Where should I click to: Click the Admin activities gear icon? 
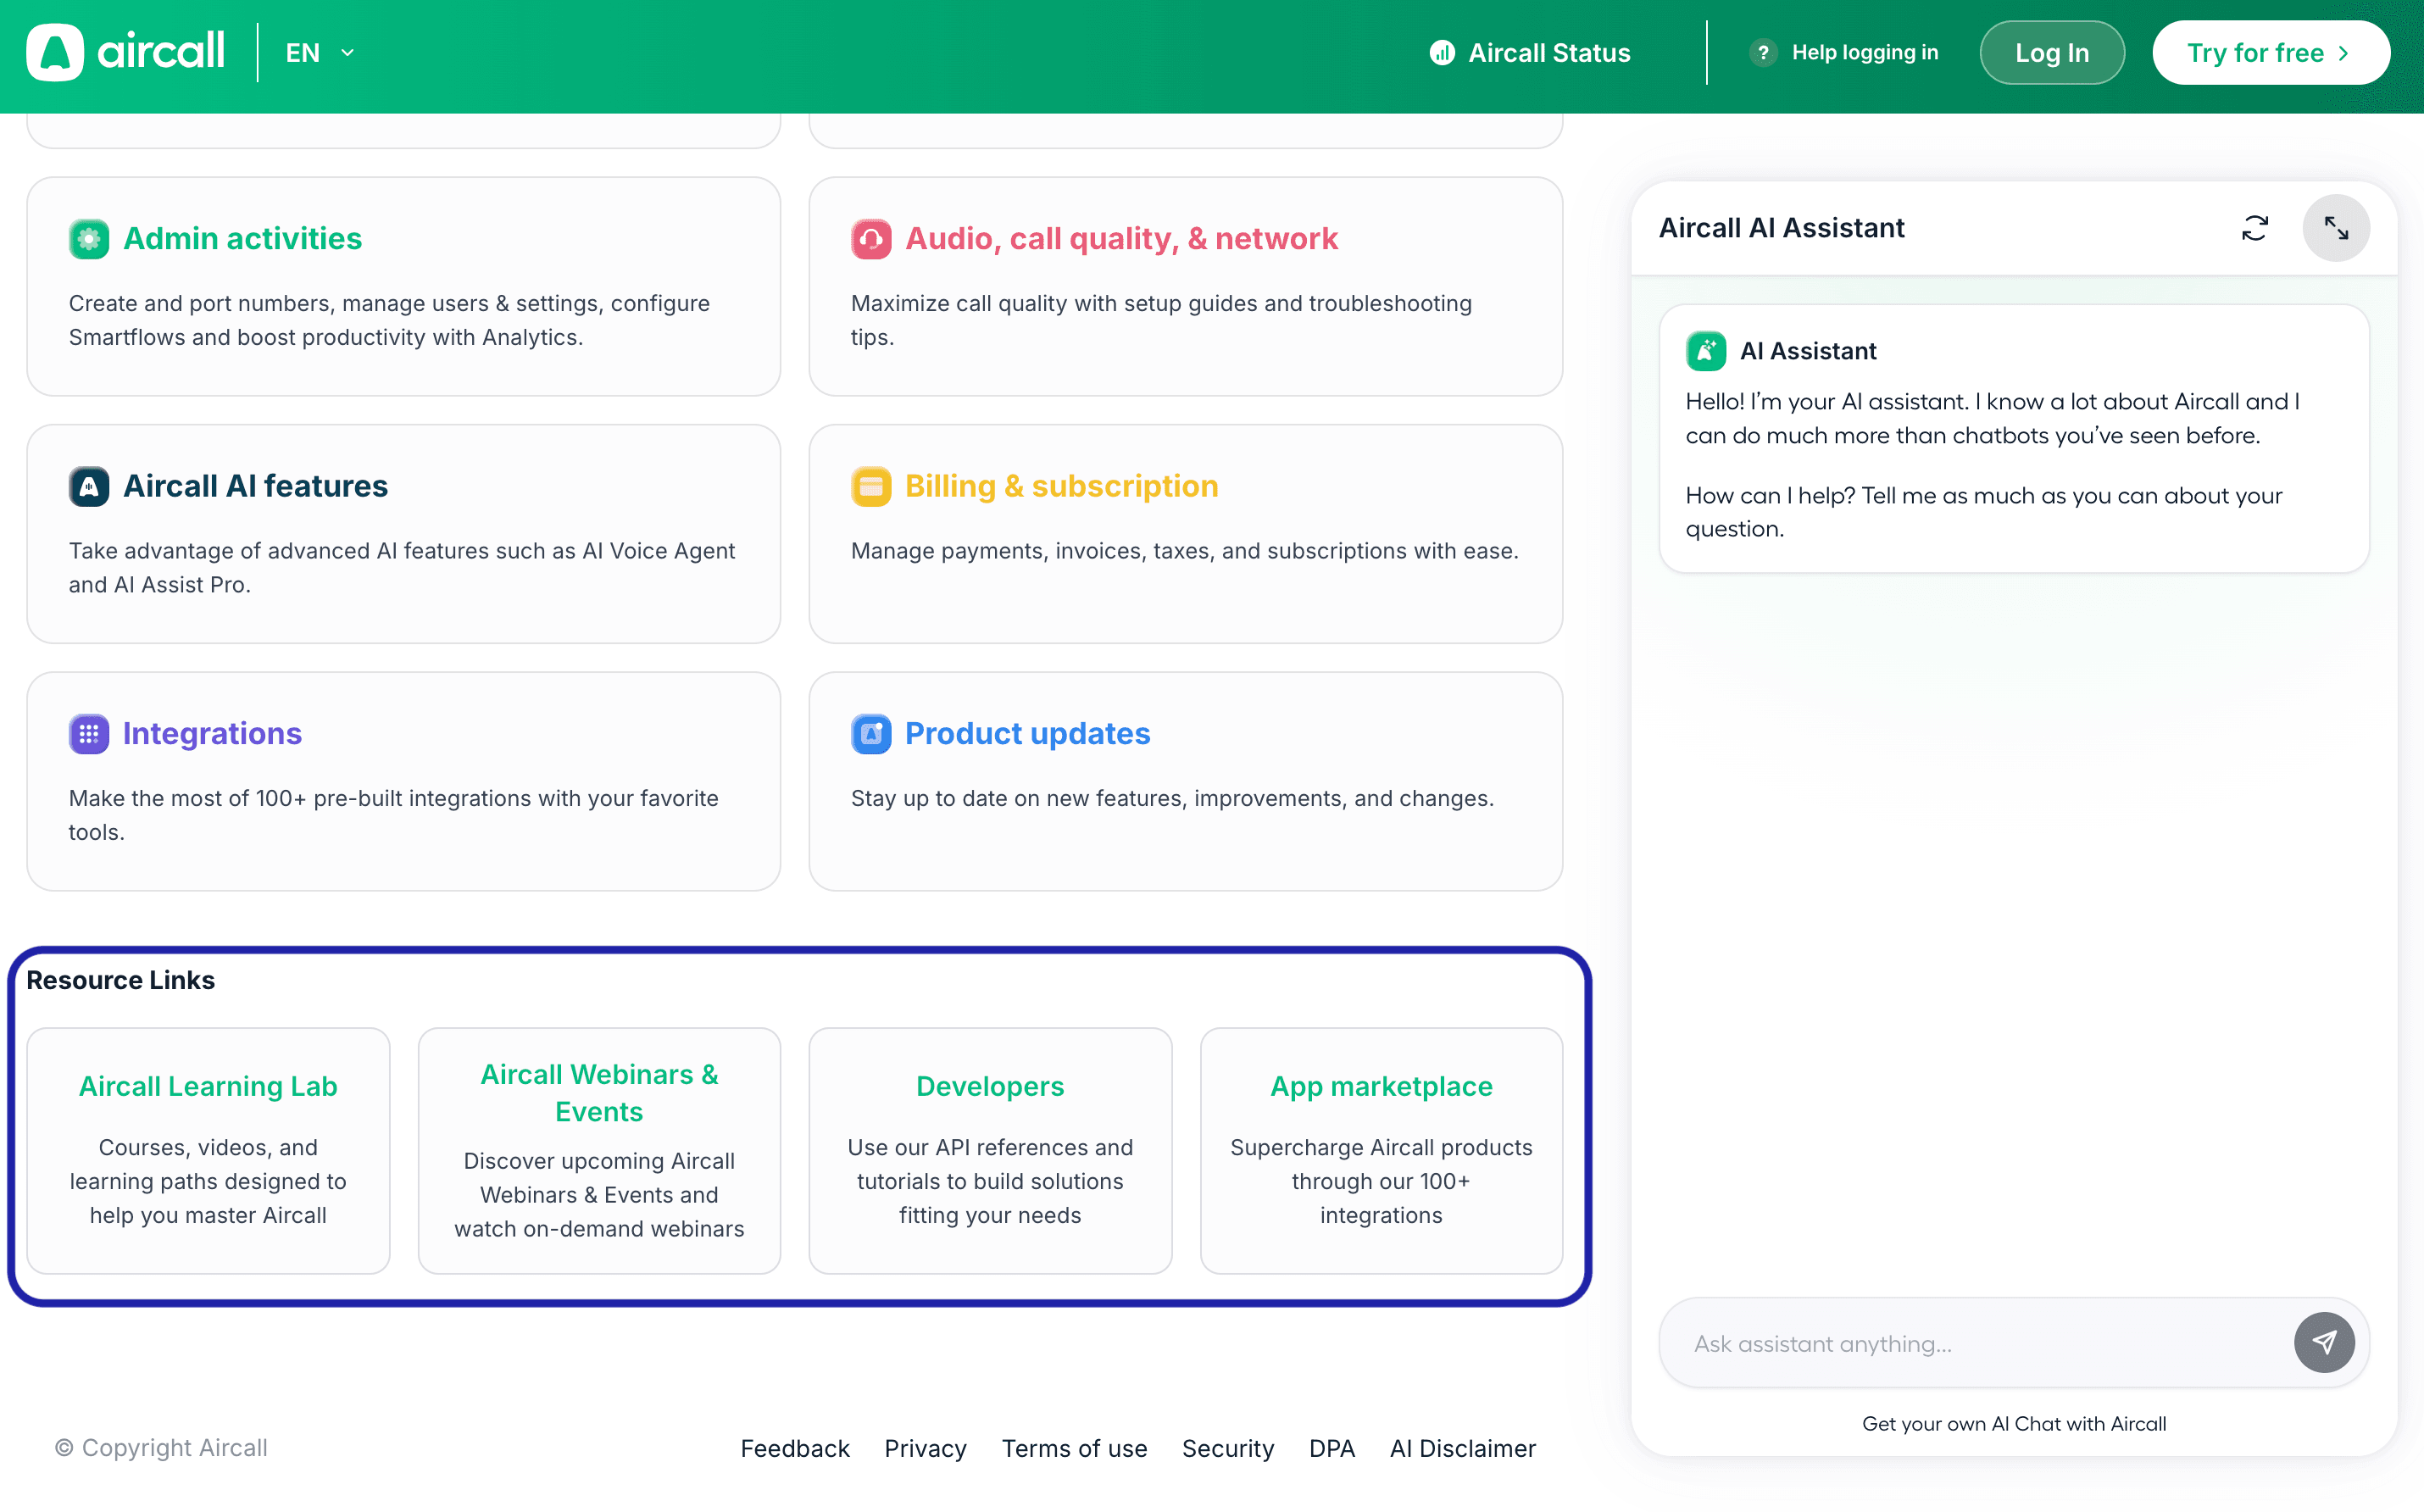[x=89, y=239]
